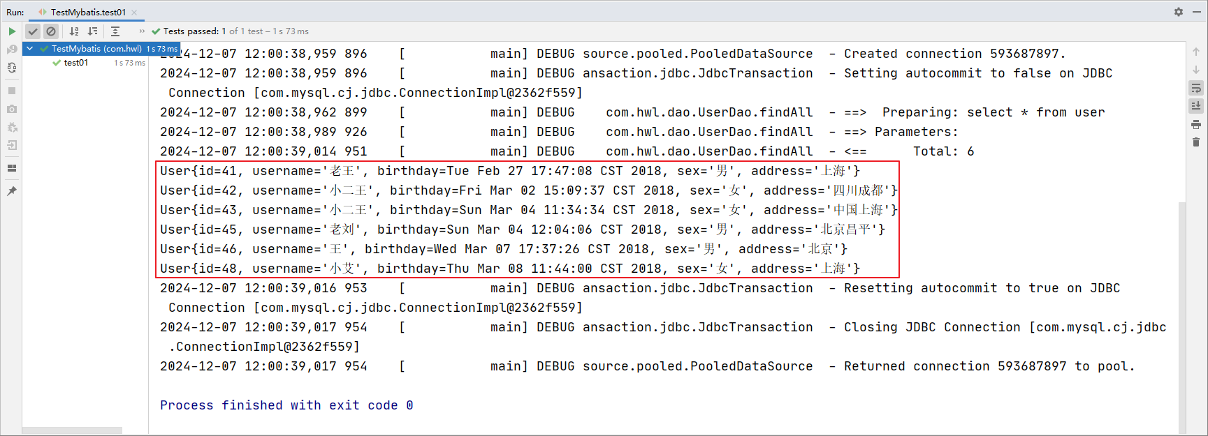Click the test tree horizontal scrollbar
This screenshot has height=436, width=1208.
[72, 430]
